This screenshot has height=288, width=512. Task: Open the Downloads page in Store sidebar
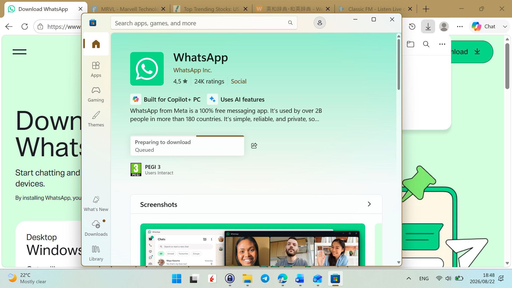click(96, 228)
